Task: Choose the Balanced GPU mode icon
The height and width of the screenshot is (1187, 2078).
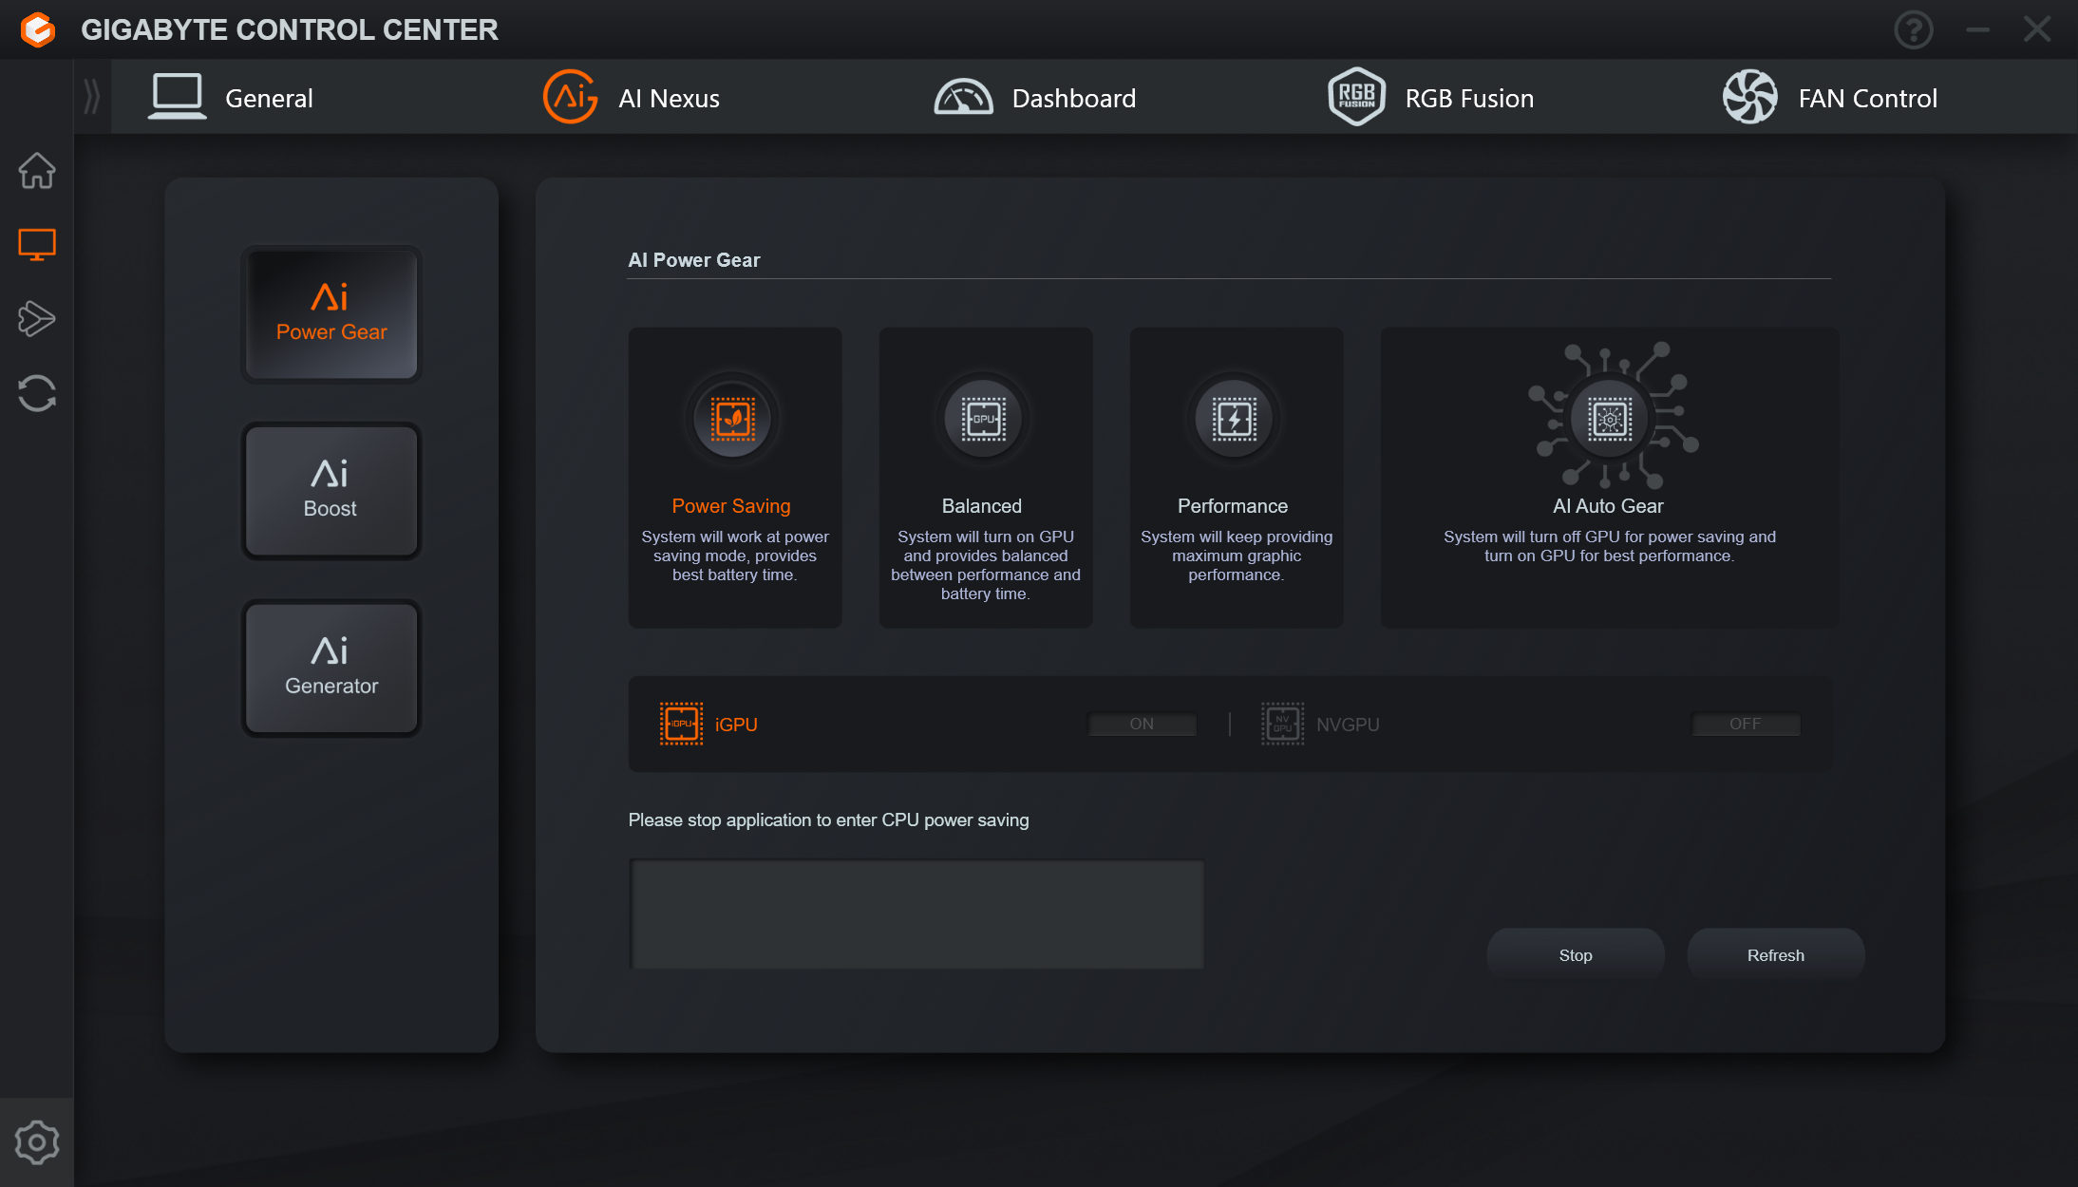Action: tap(983, 419)
